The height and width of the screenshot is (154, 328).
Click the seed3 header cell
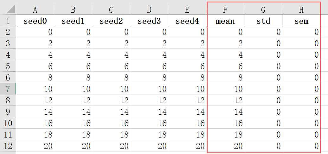[149, 21]
